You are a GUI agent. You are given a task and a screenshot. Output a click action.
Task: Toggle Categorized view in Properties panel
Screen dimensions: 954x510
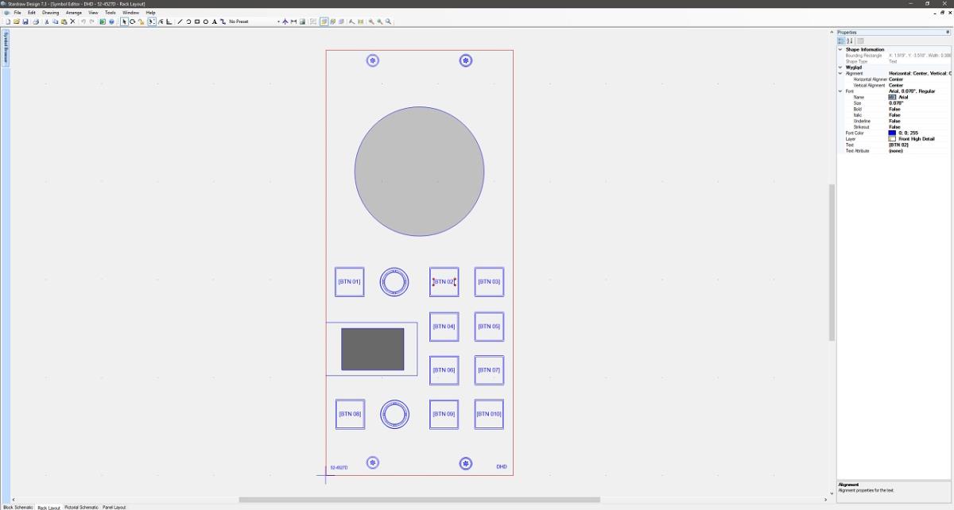click(x=841, y=41)
